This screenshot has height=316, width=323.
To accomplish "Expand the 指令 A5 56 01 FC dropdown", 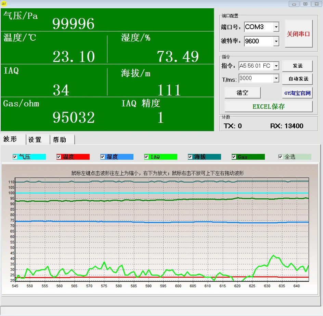I will coord(276,66).
